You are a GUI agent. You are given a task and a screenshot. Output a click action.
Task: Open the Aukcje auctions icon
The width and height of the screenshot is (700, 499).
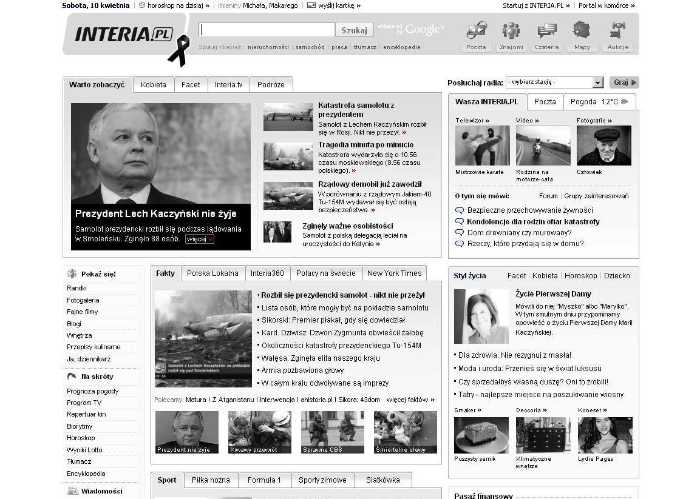[618, 30]
